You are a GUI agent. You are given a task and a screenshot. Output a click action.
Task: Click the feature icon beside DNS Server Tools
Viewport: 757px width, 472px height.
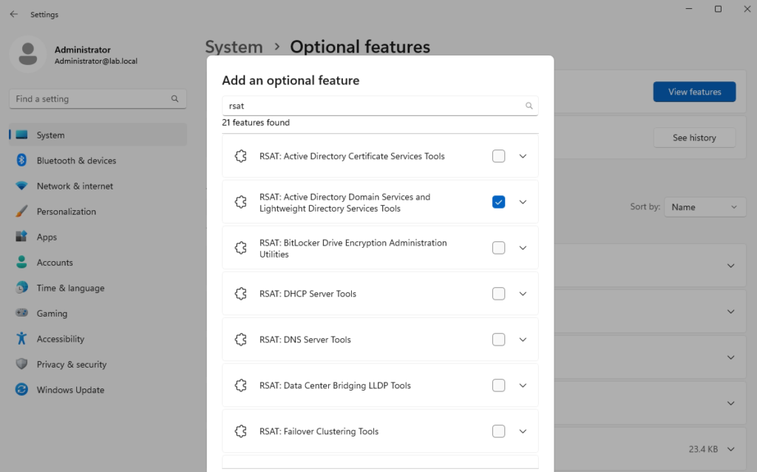240,340
